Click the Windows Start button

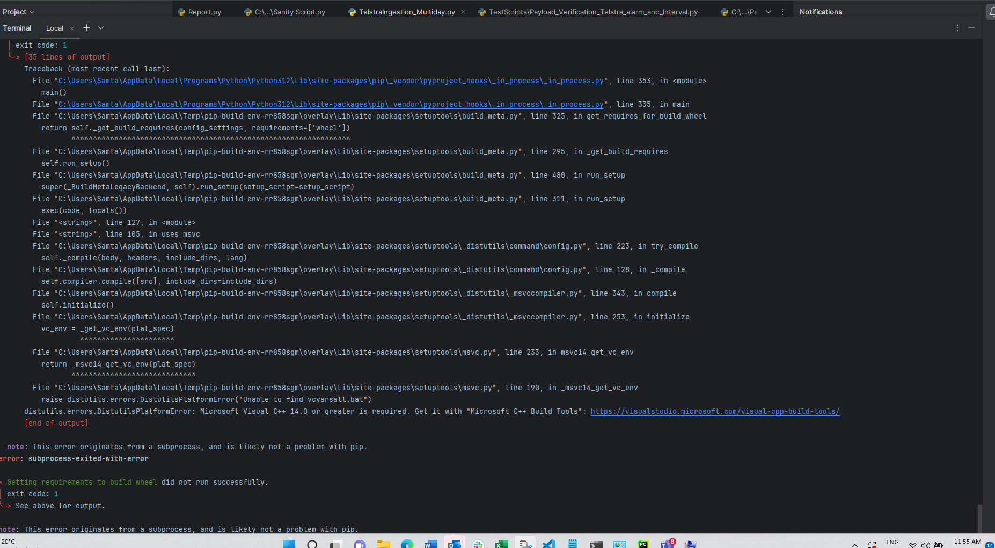pos(289,544)
